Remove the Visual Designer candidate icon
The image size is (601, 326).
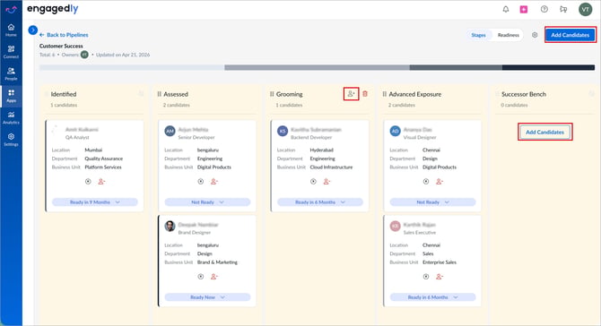click(440, 182)
